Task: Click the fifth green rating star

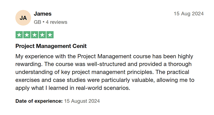Action: click(x=50, y=35)
